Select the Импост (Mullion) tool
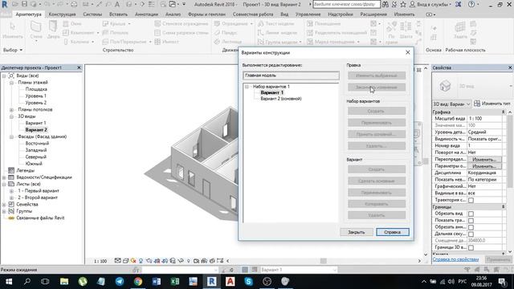Image resolution: width=514 pixels, height=289 pixels. [x=167, y=42]
